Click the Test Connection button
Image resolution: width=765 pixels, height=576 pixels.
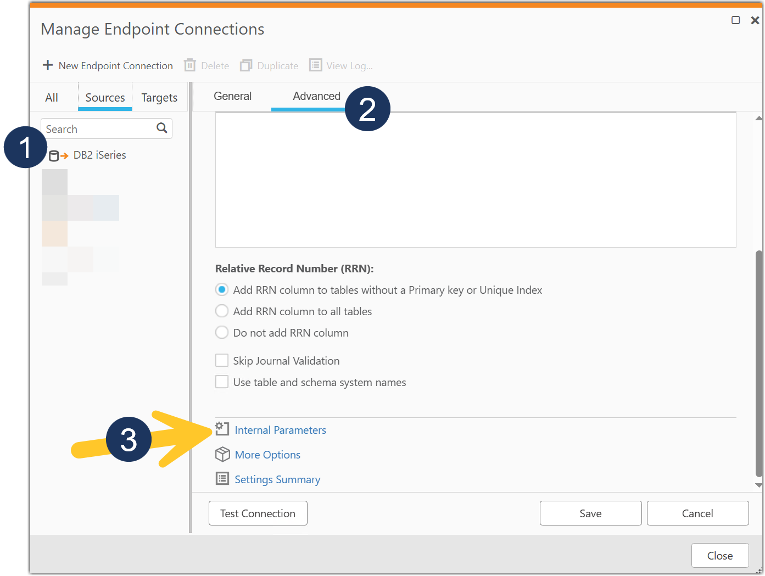pos(258,513)
